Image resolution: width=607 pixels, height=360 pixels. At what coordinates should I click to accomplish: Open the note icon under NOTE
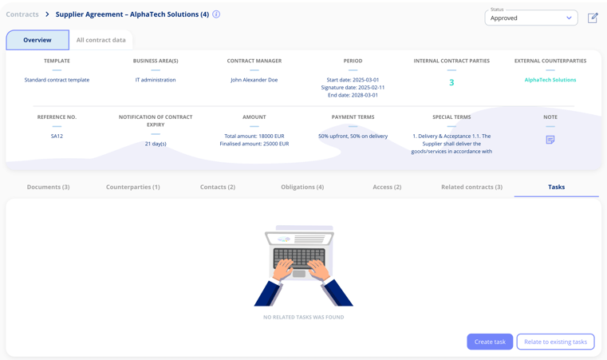pos(550,140)
